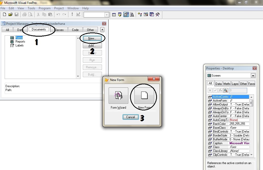Open the Project menu
Screen dimensions: 263x170
59,8
